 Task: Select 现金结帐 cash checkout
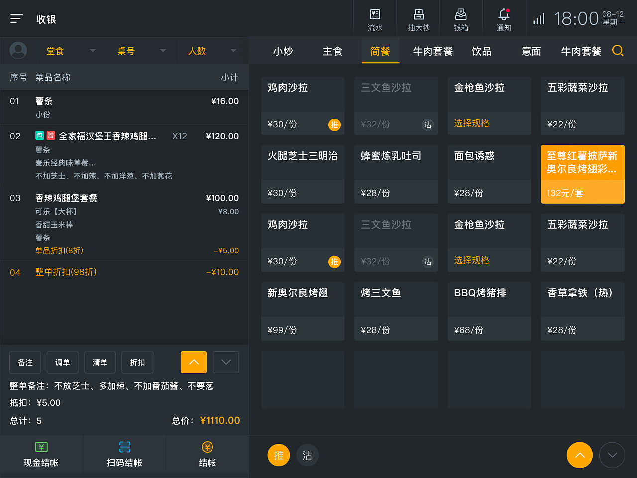coord(41,454)
